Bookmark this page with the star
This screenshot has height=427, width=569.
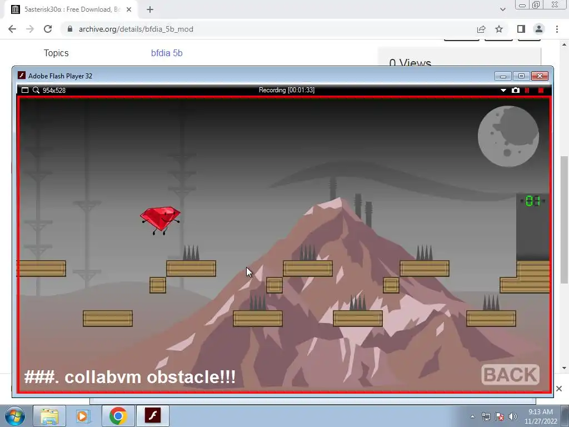pos(499,29)
